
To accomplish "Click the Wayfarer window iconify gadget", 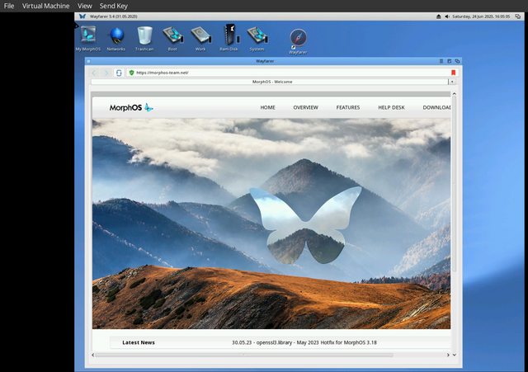I will 441,61.
